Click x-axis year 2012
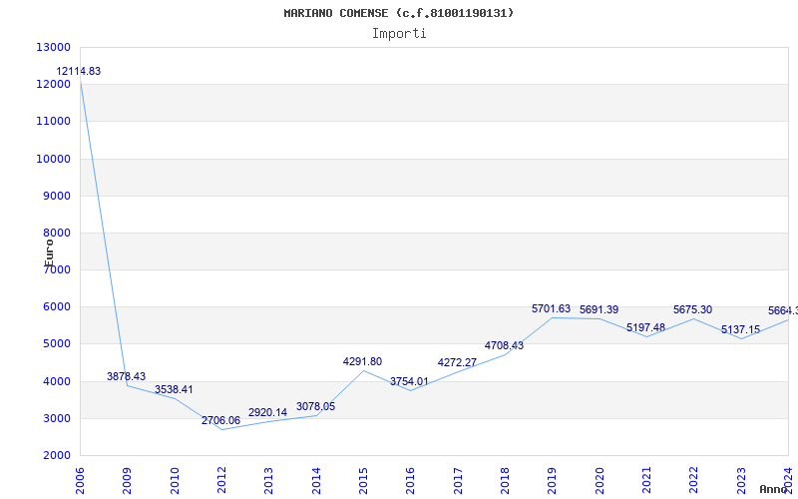The height and width of the screenshot is (499, 798). click(221, 481)
